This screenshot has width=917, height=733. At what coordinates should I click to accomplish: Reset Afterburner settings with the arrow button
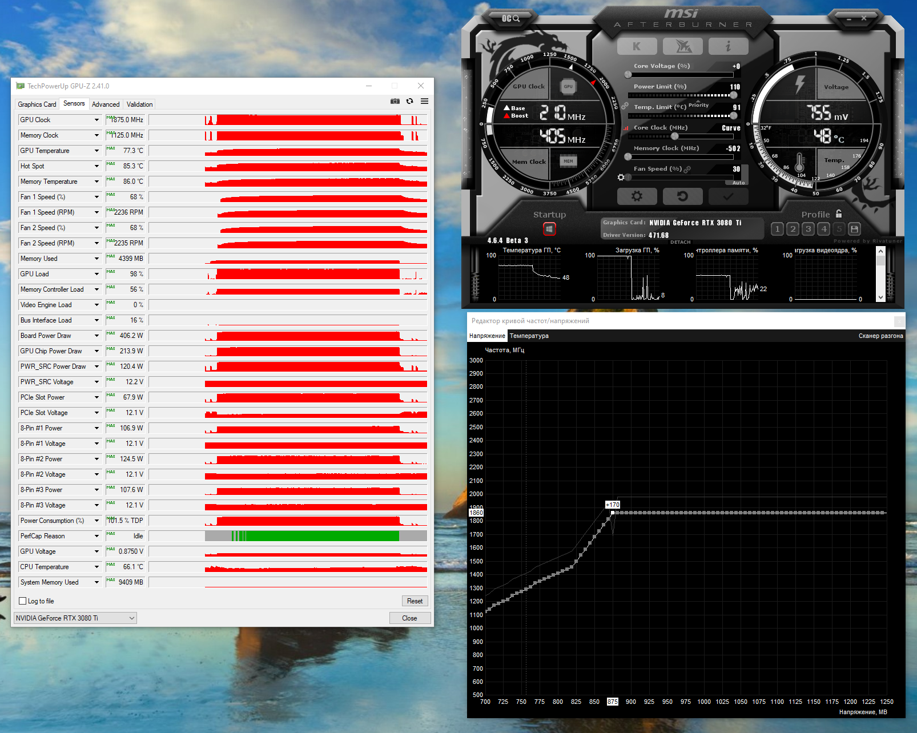click(682, 196)
